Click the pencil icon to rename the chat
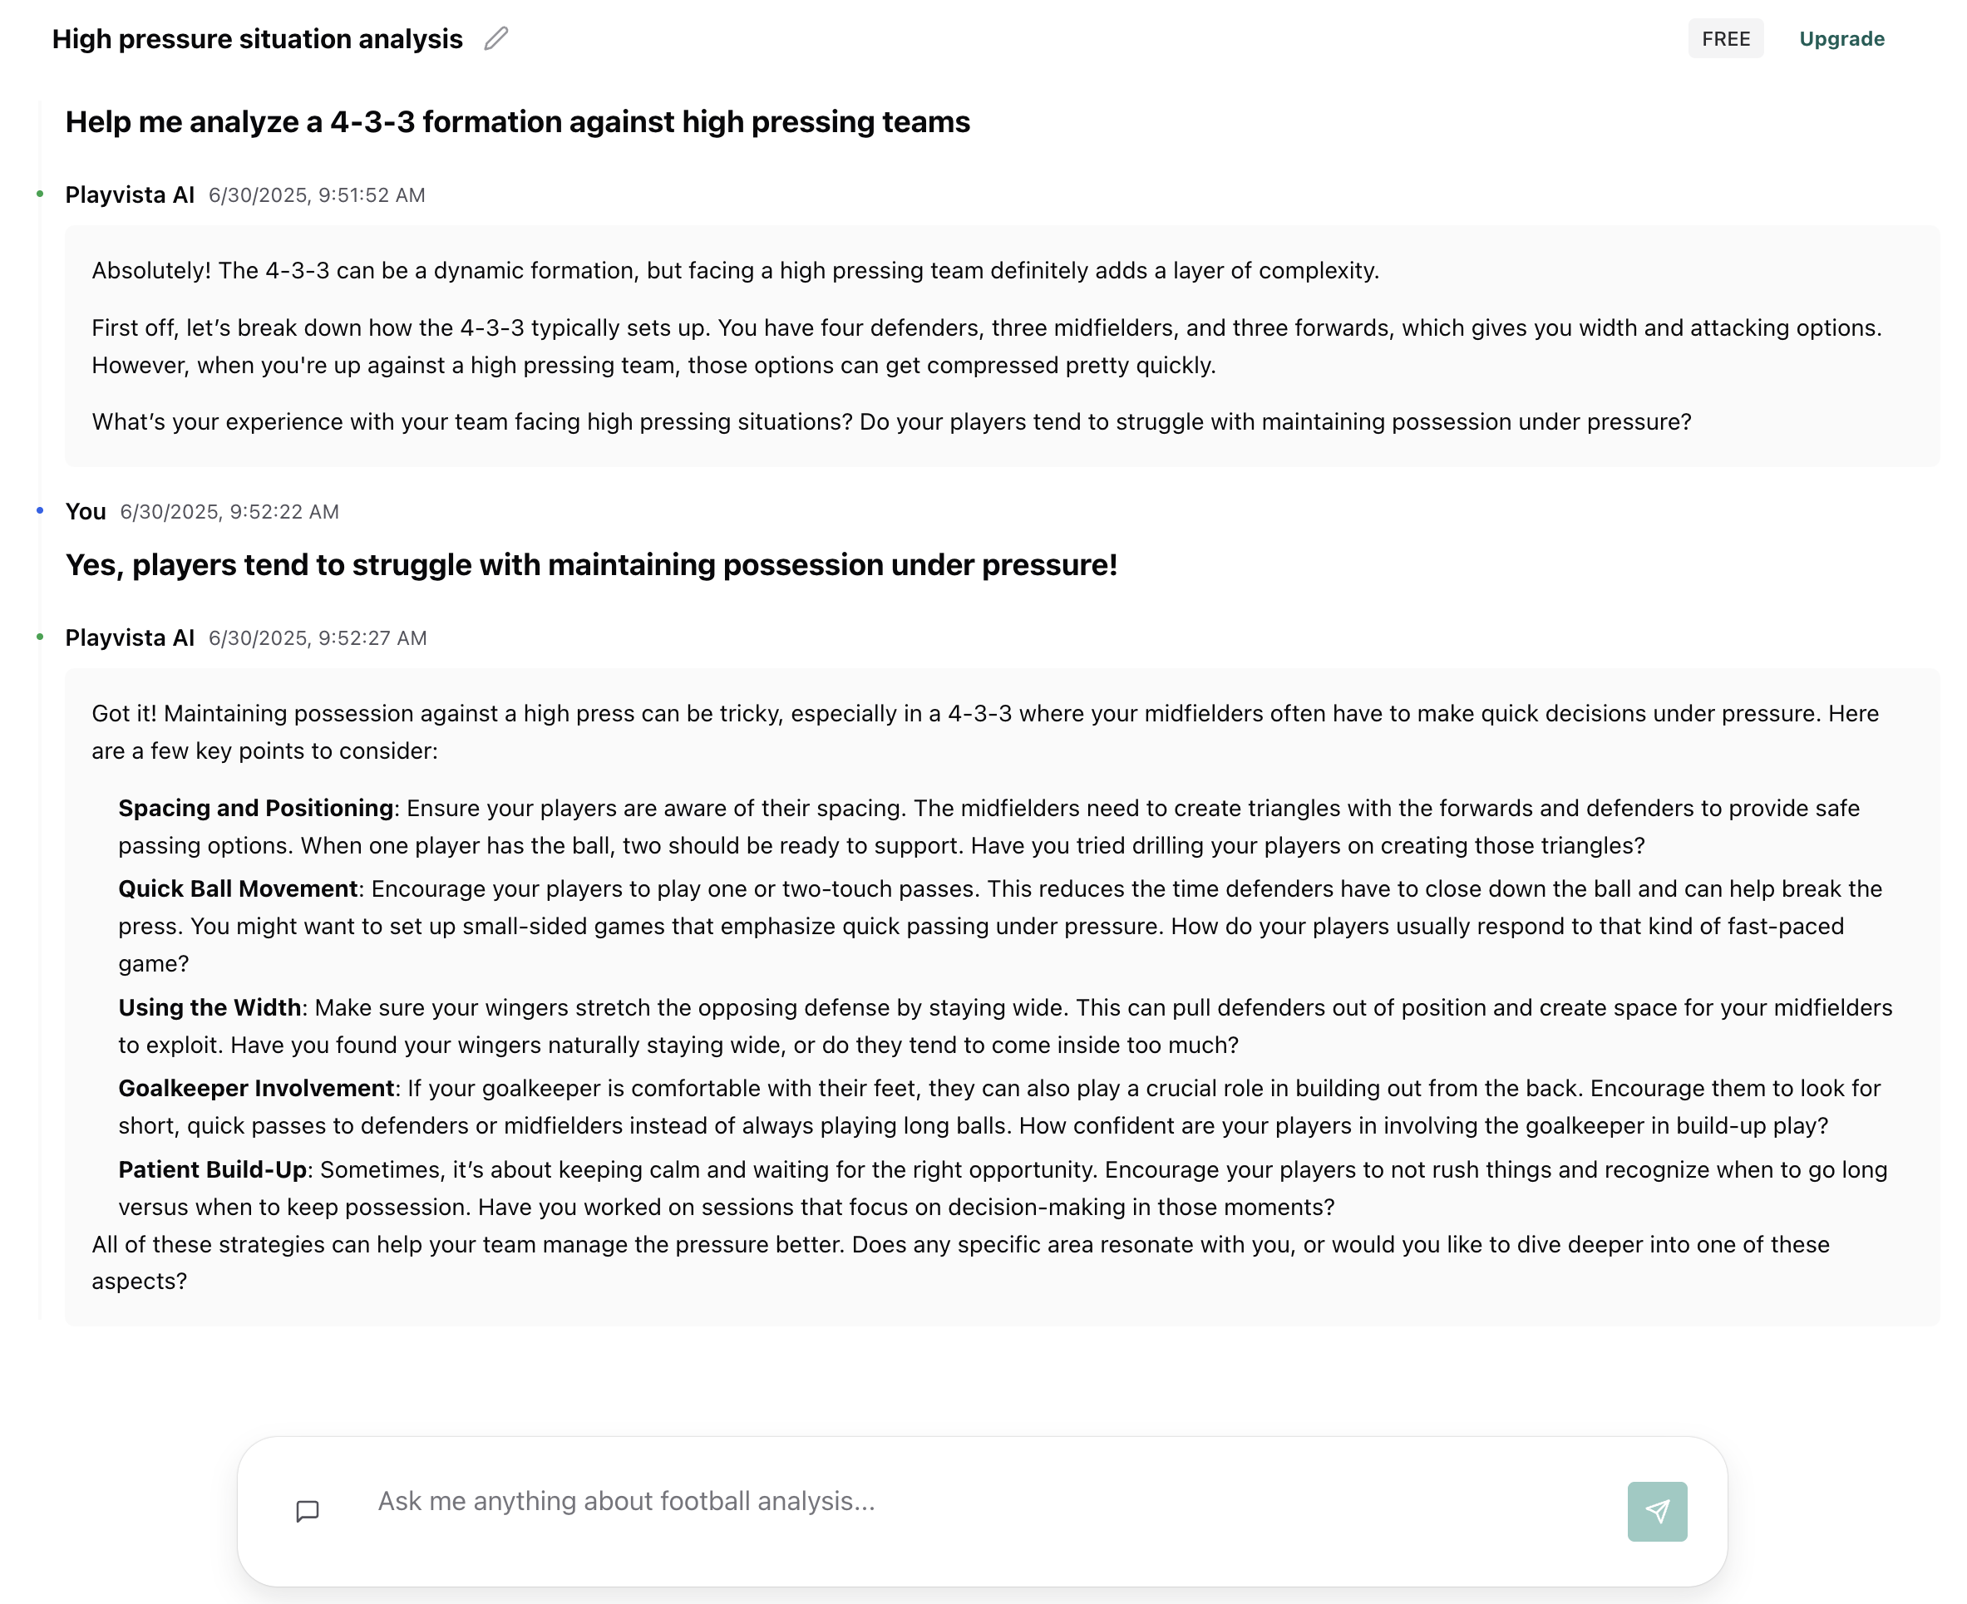This screenshot has height=1604, width=1967. point(496,39)
